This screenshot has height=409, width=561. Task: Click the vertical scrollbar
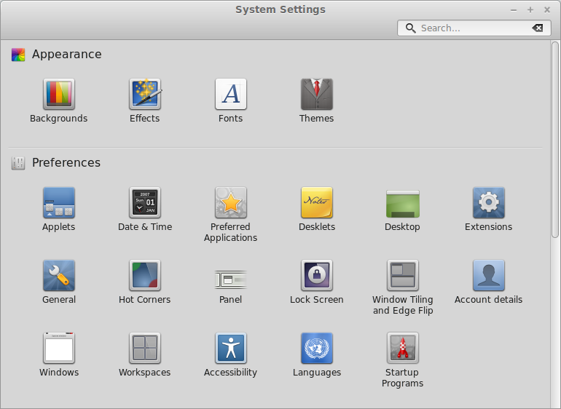555,138
